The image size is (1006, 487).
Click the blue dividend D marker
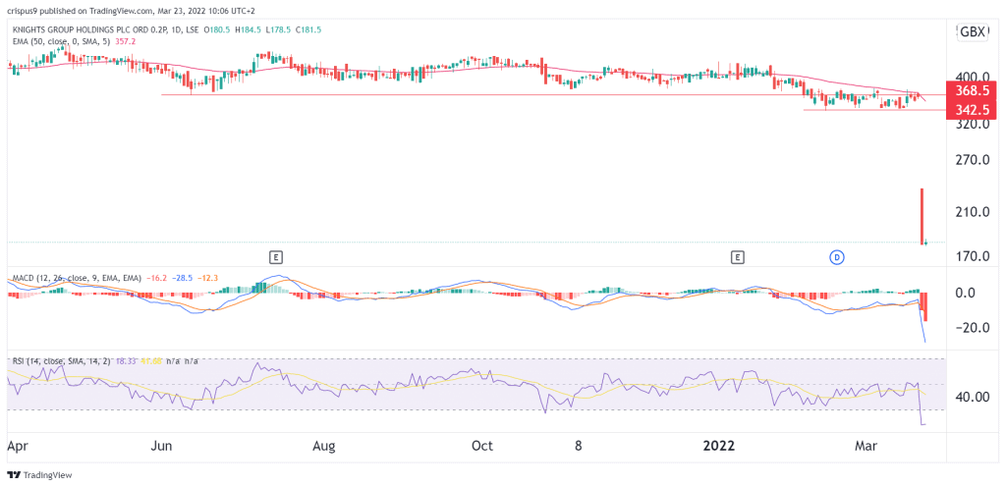837,257
